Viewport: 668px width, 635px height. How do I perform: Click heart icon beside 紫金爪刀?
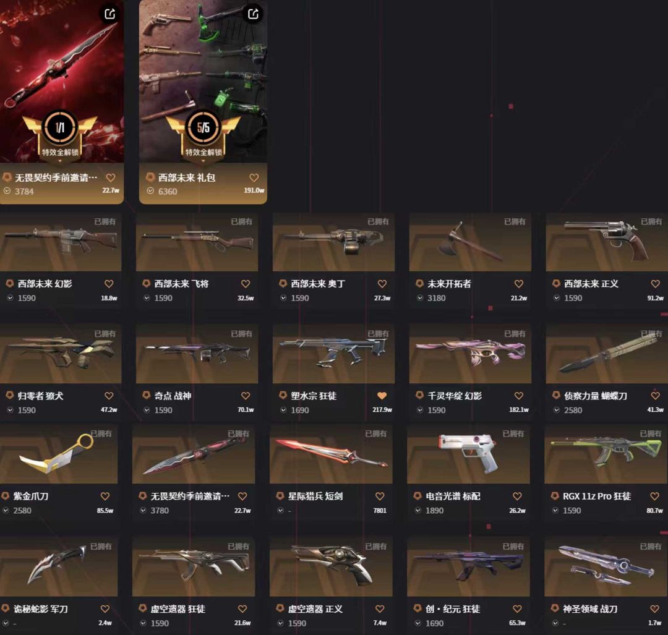(105, 496)
